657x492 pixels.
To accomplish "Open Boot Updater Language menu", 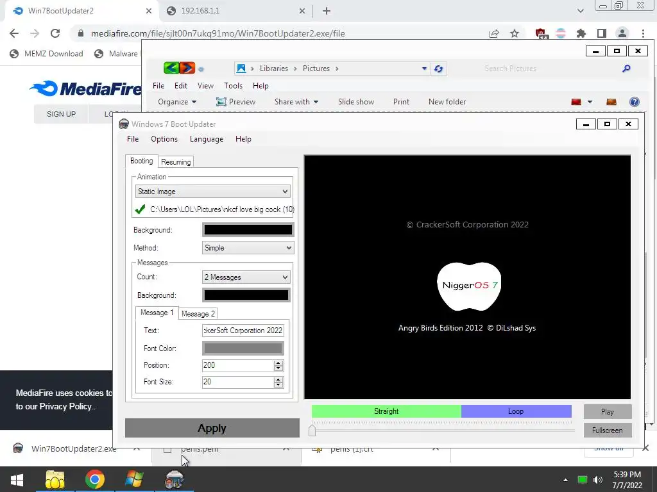I will [x=207, y=139].
